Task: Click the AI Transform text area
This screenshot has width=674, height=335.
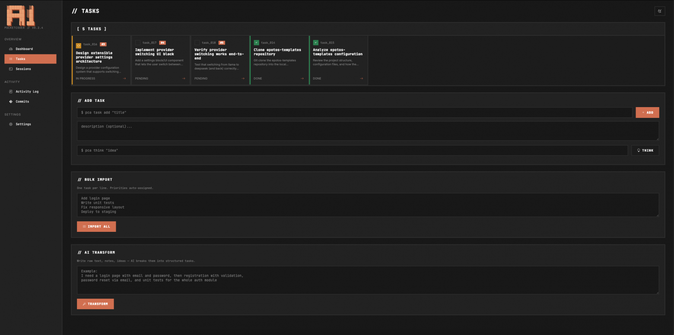Action: point(368,280)
